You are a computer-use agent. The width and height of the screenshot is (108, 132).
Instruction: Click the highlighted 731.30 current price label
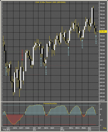pyautogui.click(x=103, y=32)
